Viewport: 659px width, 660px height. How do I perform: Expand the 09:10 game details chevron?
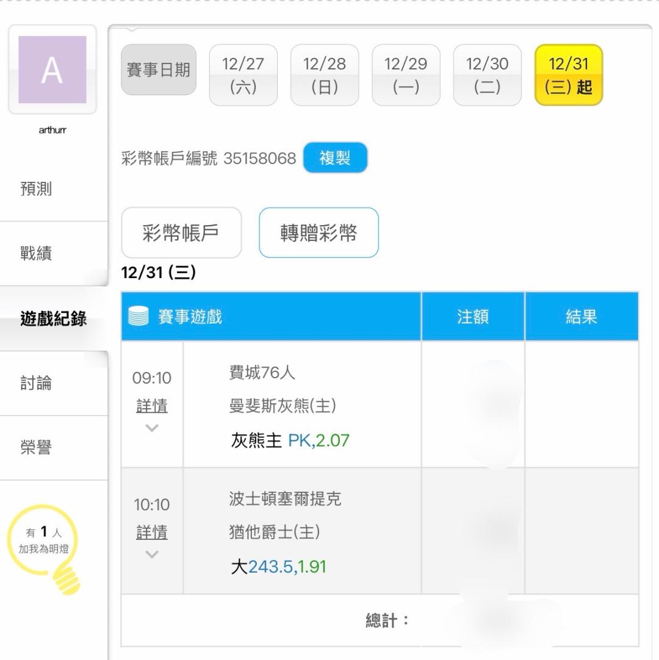click(x=152, y=428)
